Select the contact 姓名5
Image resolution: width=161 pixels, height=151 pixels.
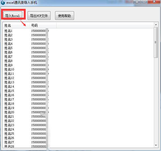[9, 48]
